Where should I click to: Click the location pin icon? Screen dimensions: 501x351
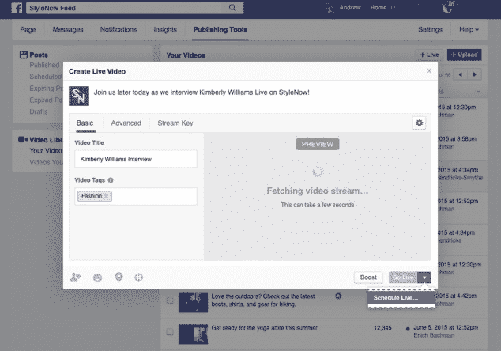click(x=118, y=277)
